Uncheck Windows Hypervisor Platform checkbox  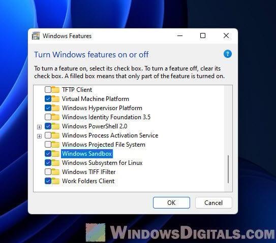click(x=48, y=108)
